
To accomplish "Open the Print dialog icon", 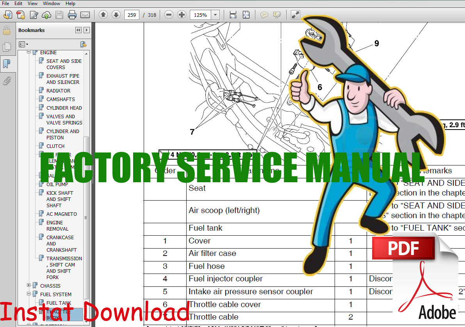I will [x=72, y=15].
